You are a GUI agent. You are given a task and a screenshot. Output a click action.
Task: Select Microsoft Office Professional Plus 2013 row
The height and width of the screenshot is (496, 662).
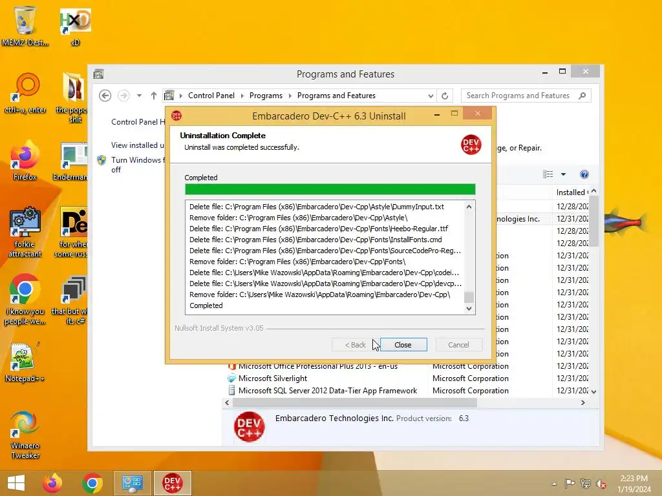tap(318, 367)
